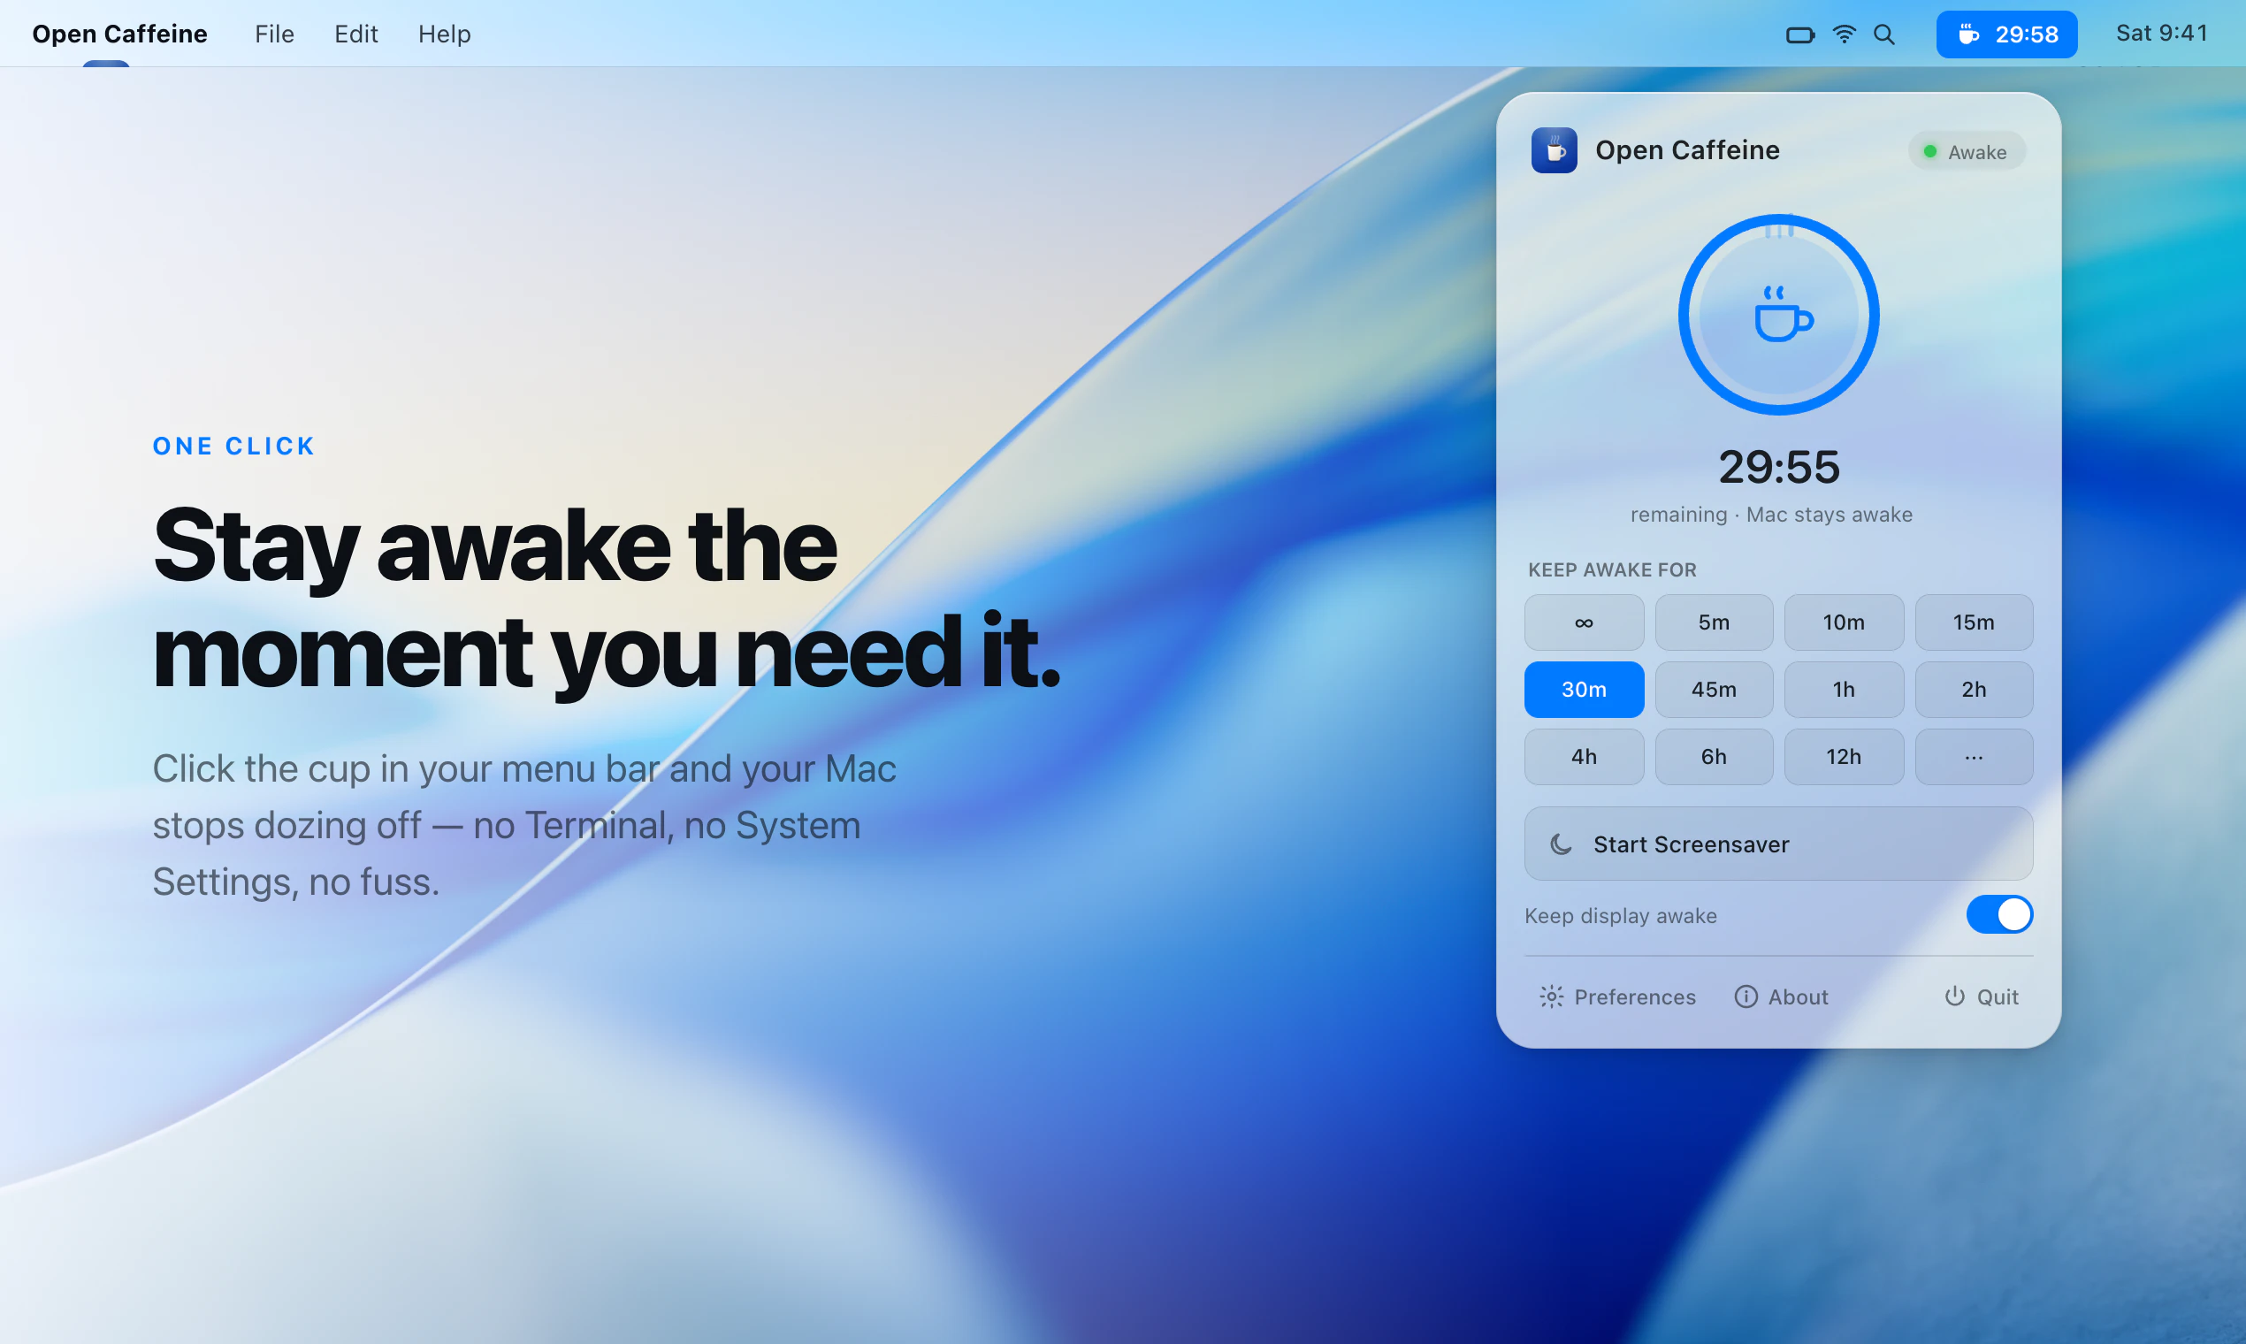Select the highlighted 30m duration
The width and height of the screenshot is (2246, 1344).
1584,689
